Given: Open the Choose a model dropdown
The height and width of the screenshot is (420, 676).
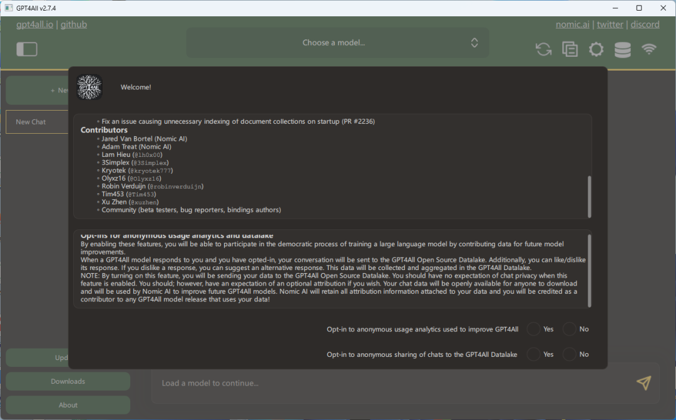Looking at the screenshot, I should click(337, 42).
